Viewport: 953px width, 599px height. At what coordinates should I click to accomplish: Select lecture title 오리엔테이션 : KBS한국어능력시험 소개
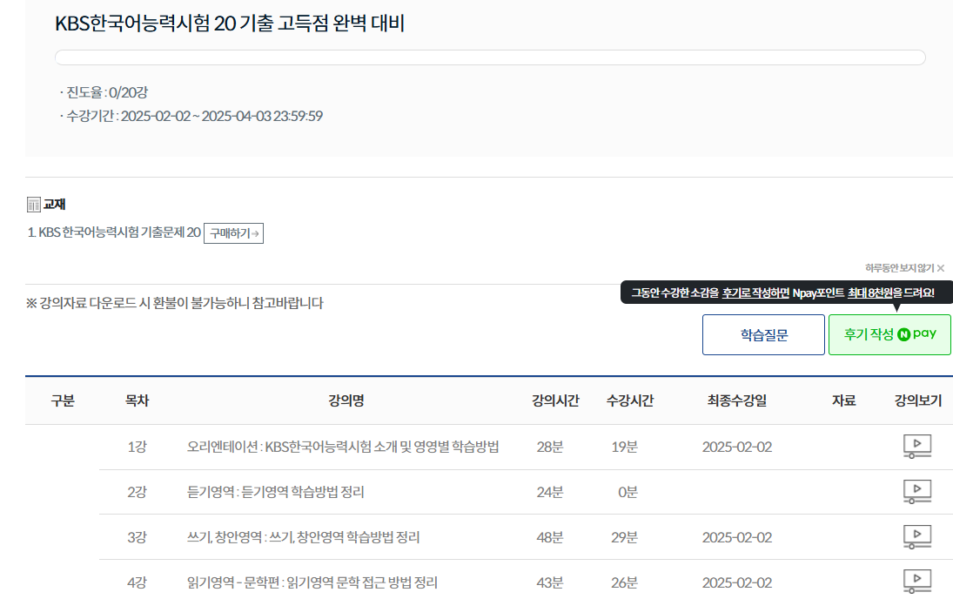coord(343,447)
